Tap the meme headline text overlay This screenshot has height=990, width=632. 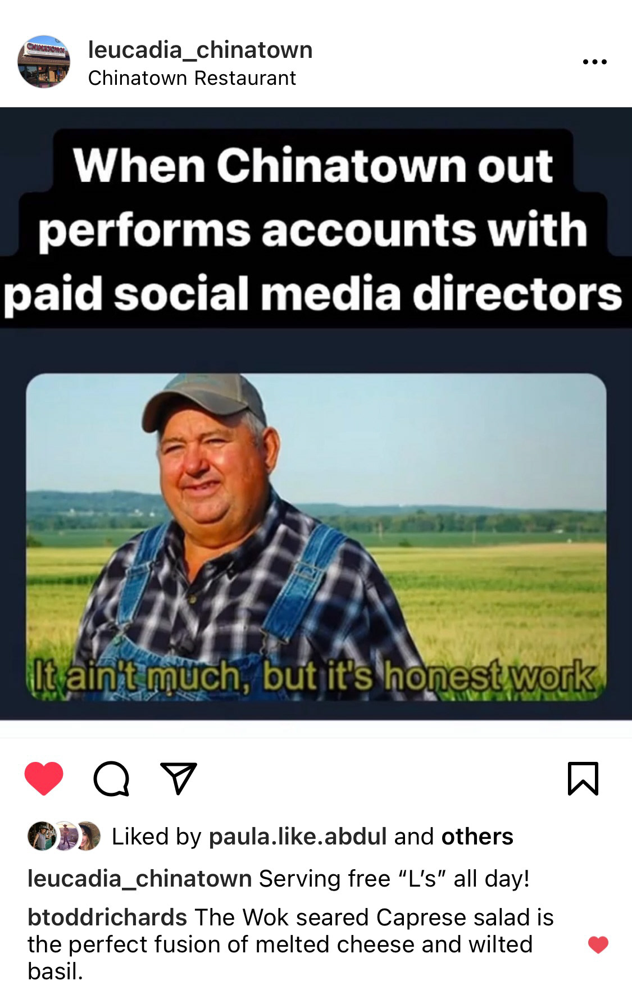pyautogui.click(x=313, y=229)
